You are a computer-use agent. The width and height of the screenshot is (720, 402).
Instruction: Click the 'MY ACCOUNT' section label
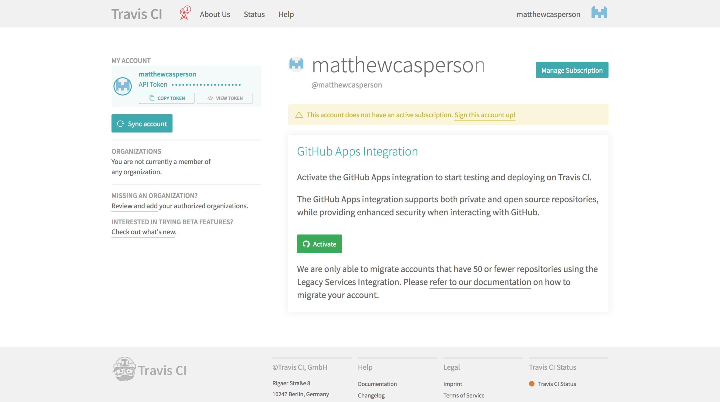coord(131,60)
